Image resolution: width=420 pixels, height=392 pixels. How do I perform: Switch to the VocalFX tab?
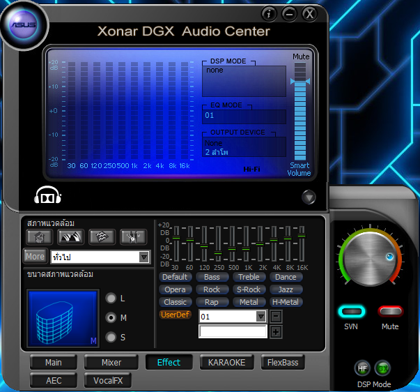[x=108, y=380]
